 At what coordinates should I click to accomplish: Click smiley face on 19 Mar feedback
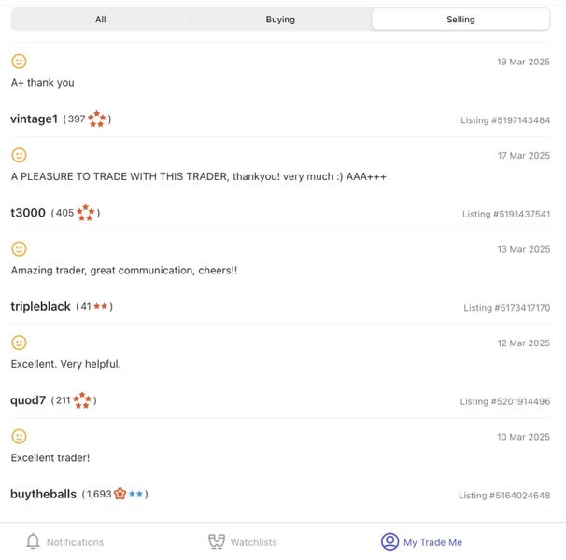coord(19,62)
